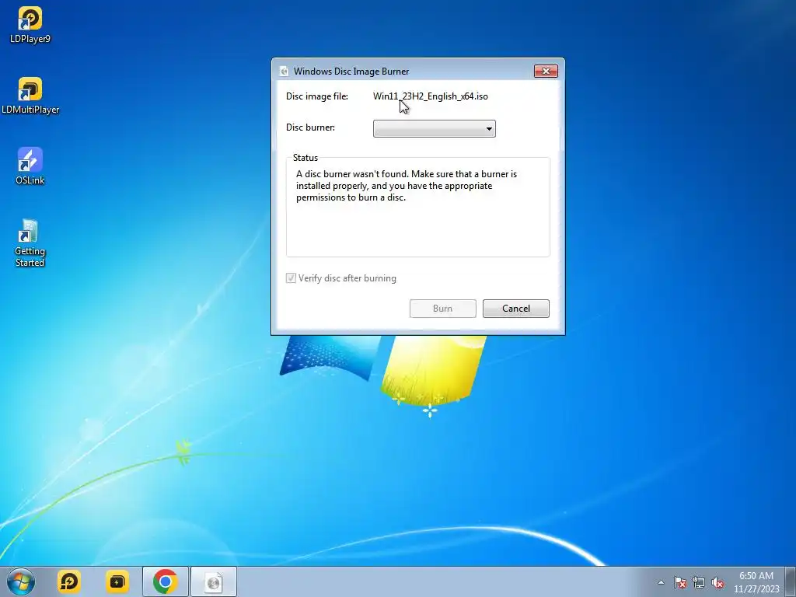Select the LDMultiPlayer desktop icon
The width and height of the screenshot is (796, 597).
click(x=30, y=96)
